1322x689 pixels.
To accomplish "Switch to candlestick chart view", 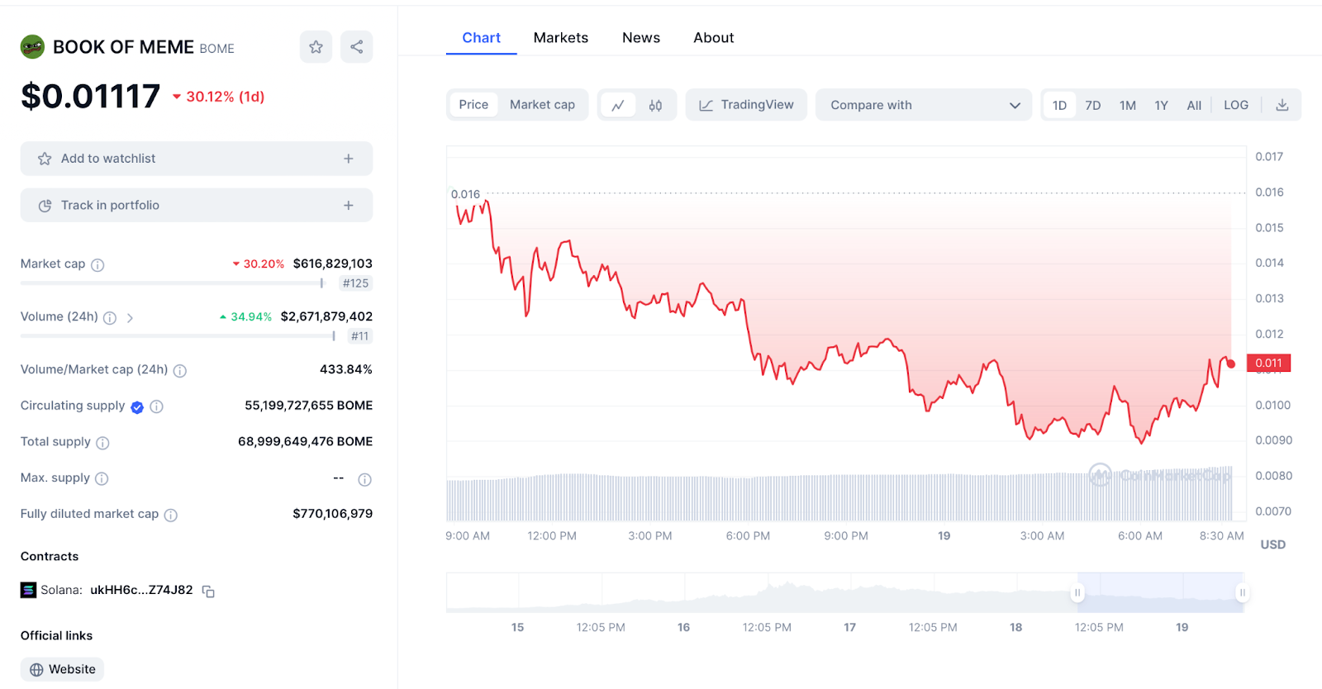I will coord(655,105).
